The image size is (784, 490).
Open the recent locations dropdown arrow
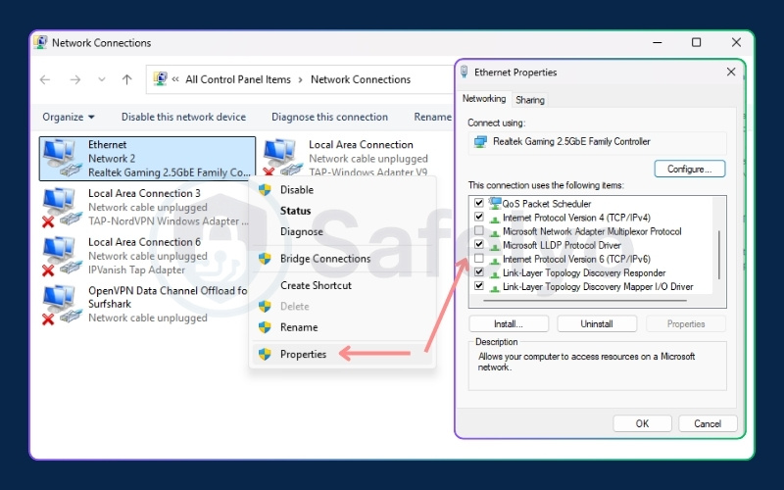coord(102,79)
